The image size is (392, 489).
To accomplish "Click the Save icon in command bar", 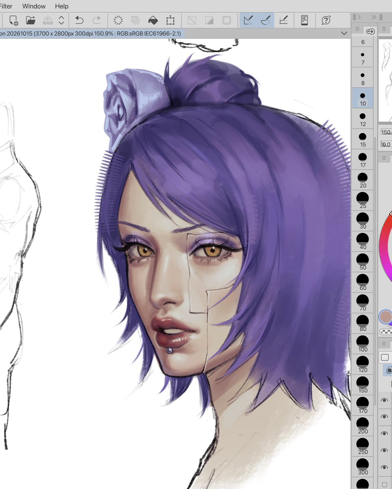I will click(x=48, y=20).
